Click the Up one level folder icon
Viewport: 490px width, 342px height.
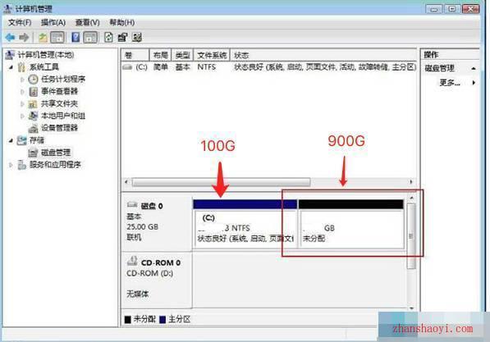coord(43,38)
